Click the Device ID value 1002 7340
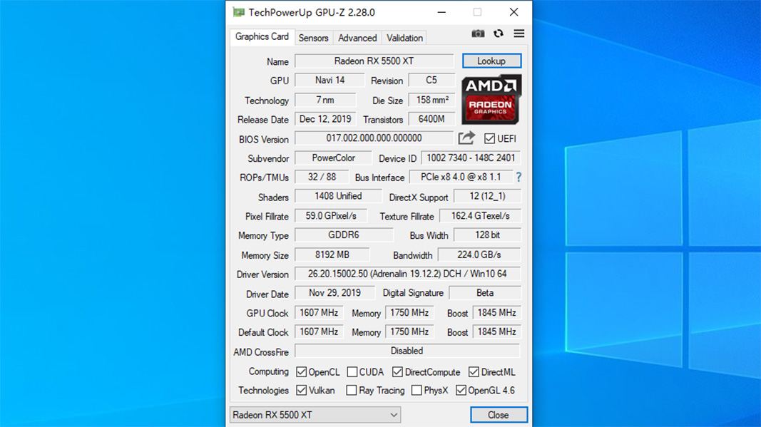Screen dimensions: 761x427 click(x=471, y=158)
